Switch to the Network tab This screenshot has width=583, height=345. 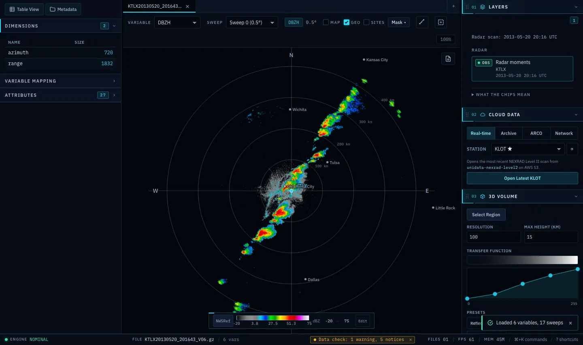coord(564,133)
